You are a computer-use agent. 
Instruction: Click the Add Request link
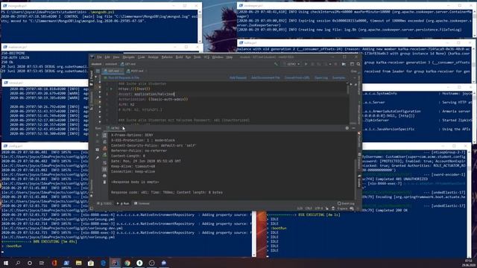238,77
